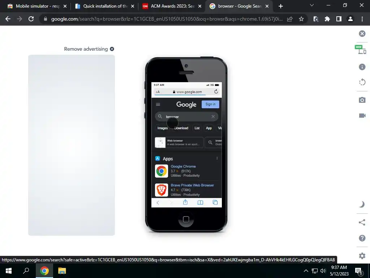Open volume control in tray
The width and height of the screenshot is (370, 278).
coord(323,271)
